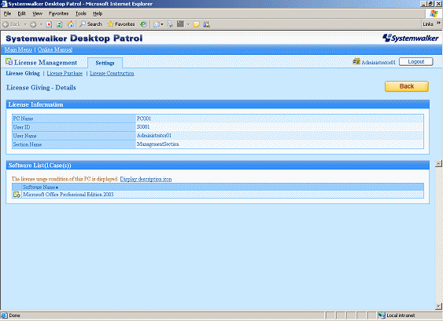Click the Stop loading icon

click(49, 24)
